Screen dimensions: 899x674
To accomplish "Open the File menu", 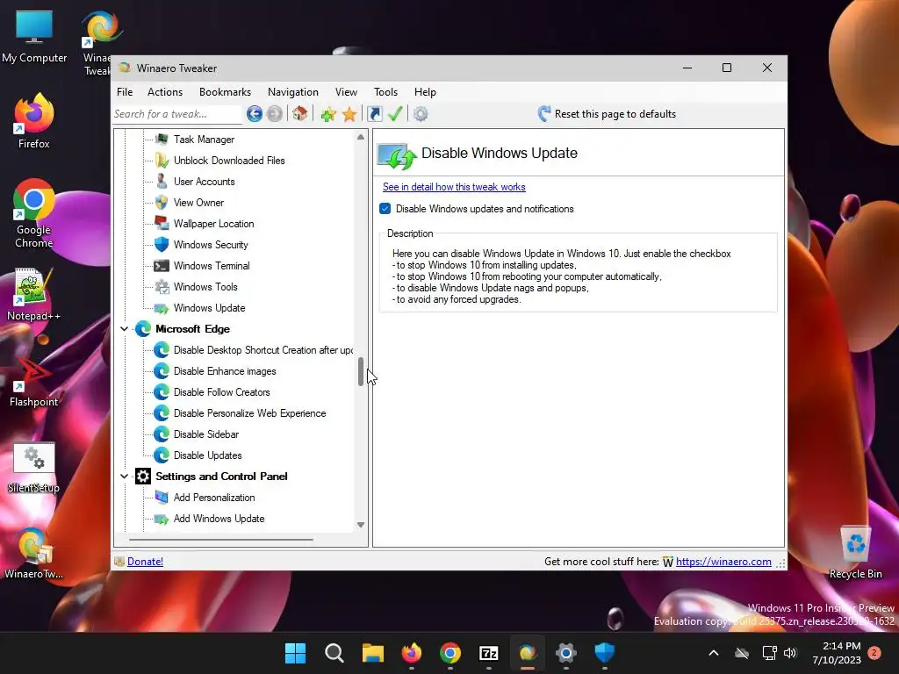I will (125, 91).
